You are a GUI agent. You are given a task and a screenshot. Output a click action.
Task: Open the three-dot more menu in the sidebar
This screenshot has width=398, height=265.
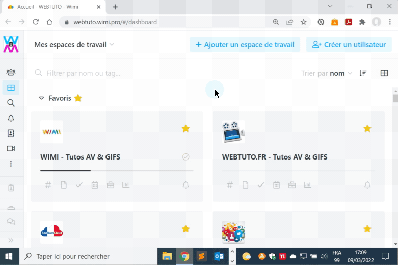point(11,164)
